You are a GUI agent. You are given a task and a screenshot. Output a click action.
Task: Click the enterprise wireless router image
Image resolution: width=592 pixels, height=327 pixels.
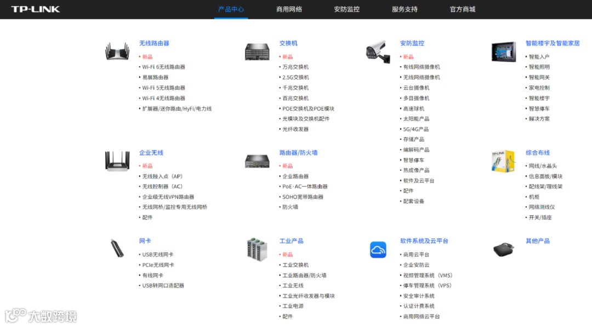coord(117,161)
